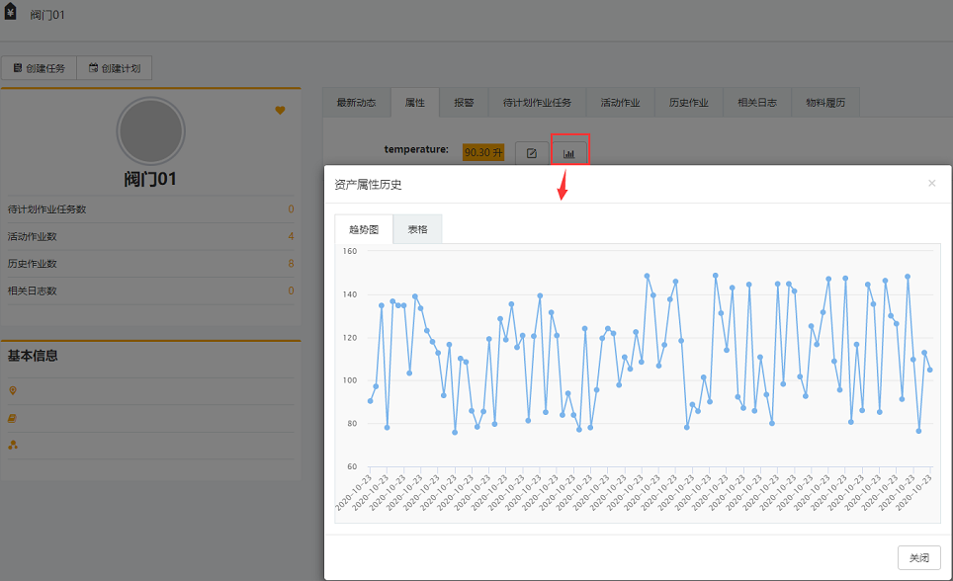Go to the 物料履历 tab
The width and height of the screenshot is (953, 581).
tap(824, 103)
